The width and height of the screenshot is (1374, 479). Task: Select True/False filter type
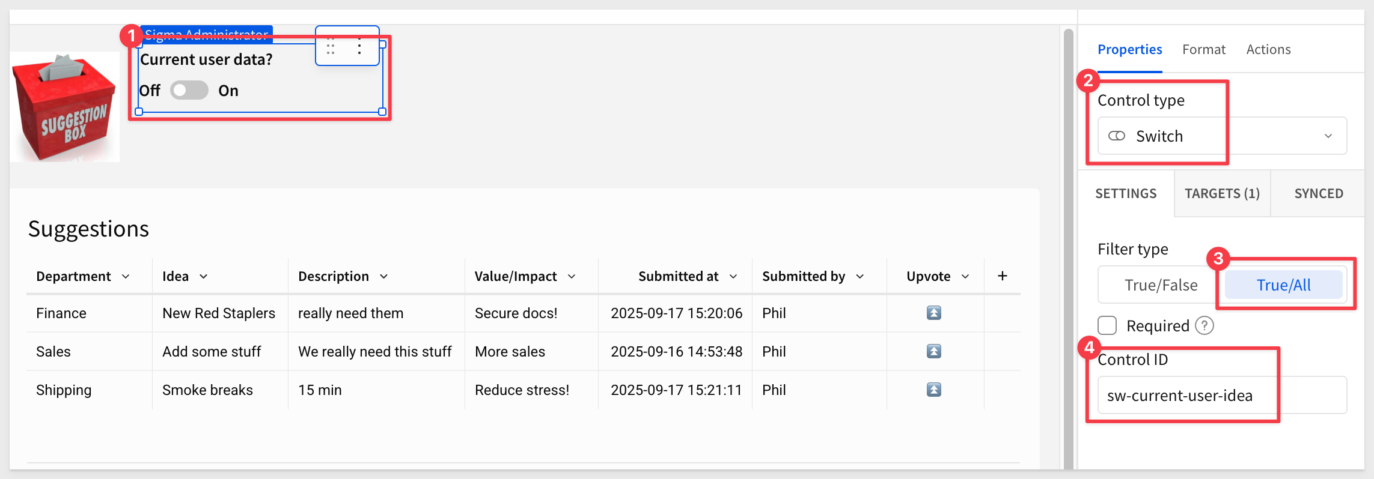pos(1161,285)
